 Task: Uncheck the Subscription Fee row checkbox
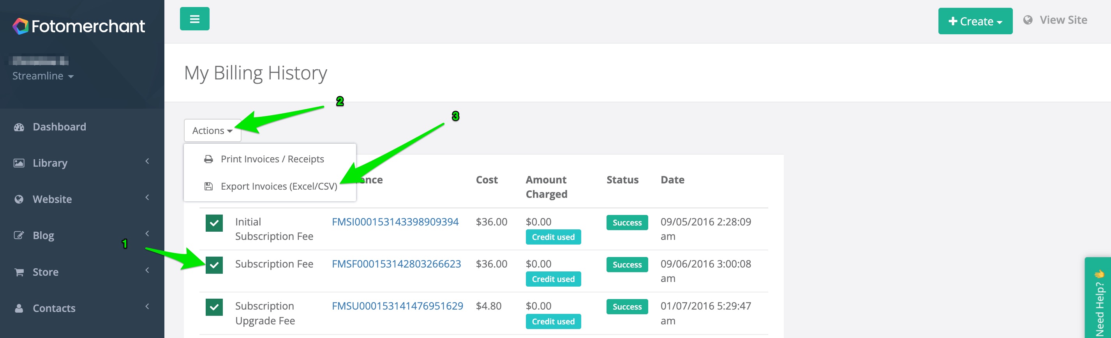(x=214, y=265)
